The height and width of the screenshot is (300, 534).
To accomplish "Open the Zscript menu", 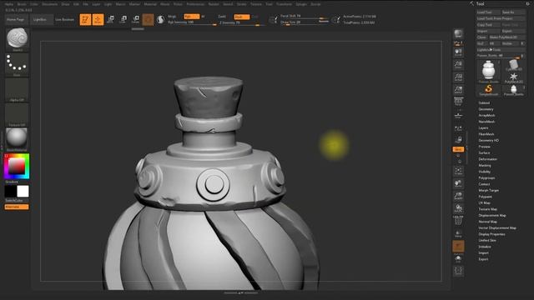I will (x=315, y=4).
